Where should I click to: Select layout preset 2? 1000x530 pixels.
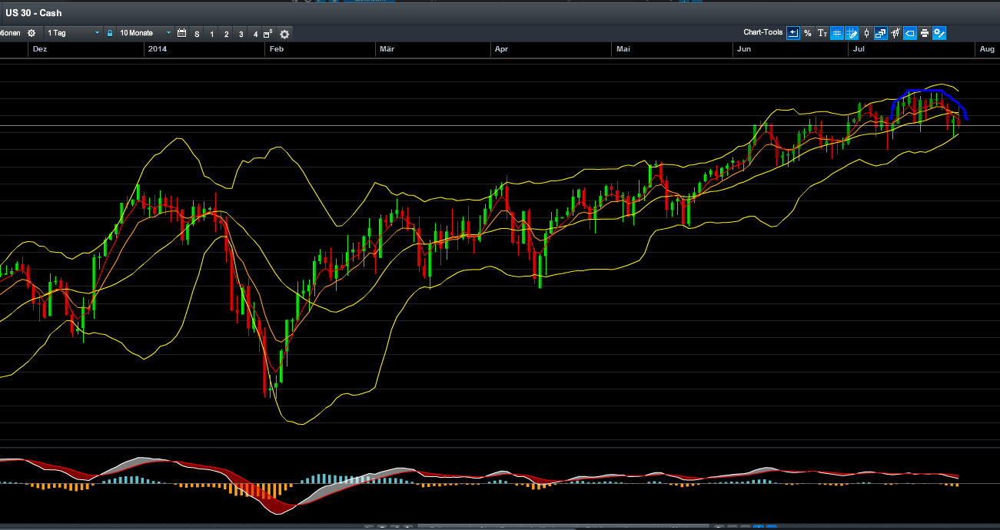226,34
